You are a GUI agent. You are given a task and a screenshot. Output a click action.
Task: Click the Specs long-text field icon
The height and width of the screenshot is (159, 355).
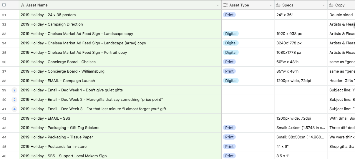tap(278, 5)
